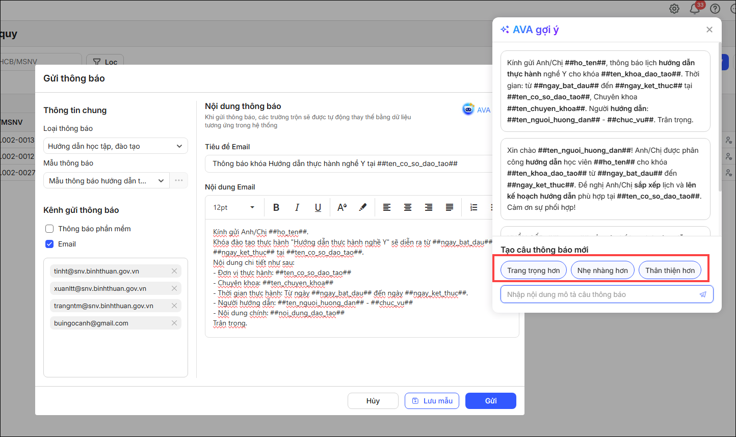
Task: Uncheck the Email channel checkbox
Action: (49, 244)
